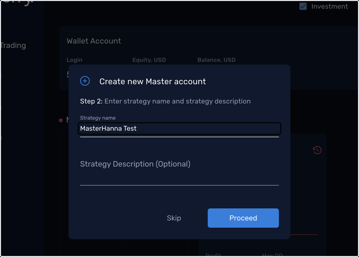
Task: Click the Balance, USD column label
Action: pyautogui.click(x=216, y=60)
